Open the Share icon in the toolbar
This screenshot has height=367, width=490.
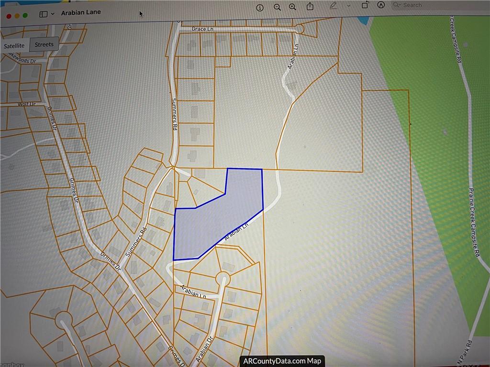310,6
